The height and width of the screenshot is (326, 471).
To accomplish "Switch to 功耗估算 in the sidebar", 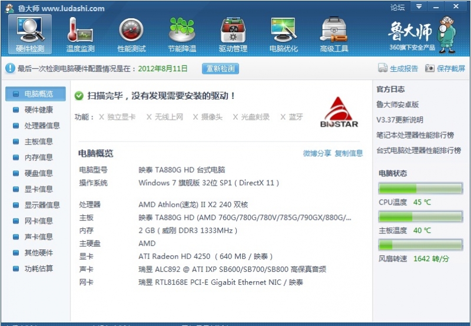I will point(38,269).
